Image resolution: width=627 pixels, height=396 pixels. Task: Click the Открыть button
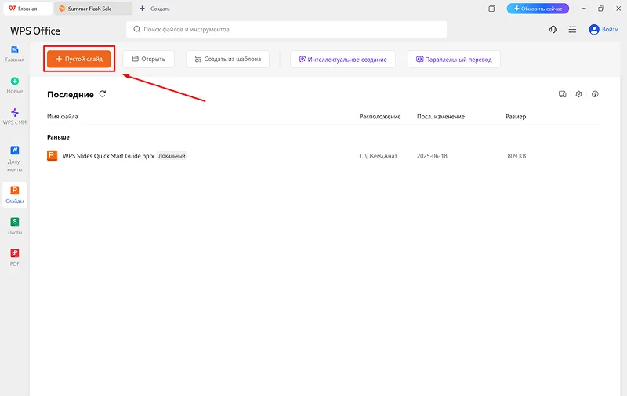(x=148, y=59)
